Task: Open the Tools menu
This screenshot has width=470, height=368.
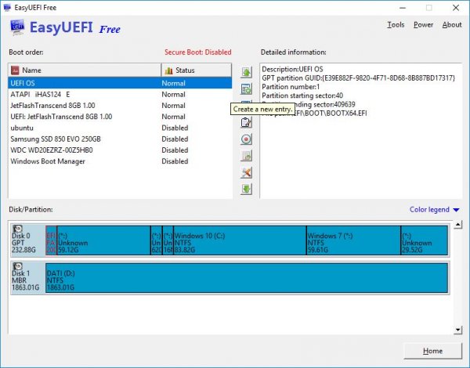Action: (396, 24)
